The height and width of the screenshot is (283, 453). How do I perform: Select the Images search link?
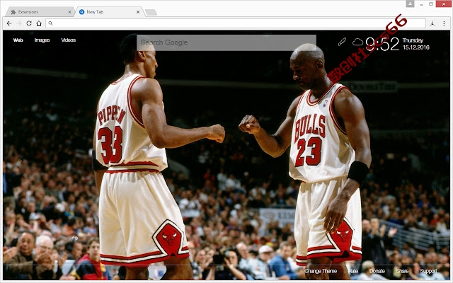click(x=42, y=40)
